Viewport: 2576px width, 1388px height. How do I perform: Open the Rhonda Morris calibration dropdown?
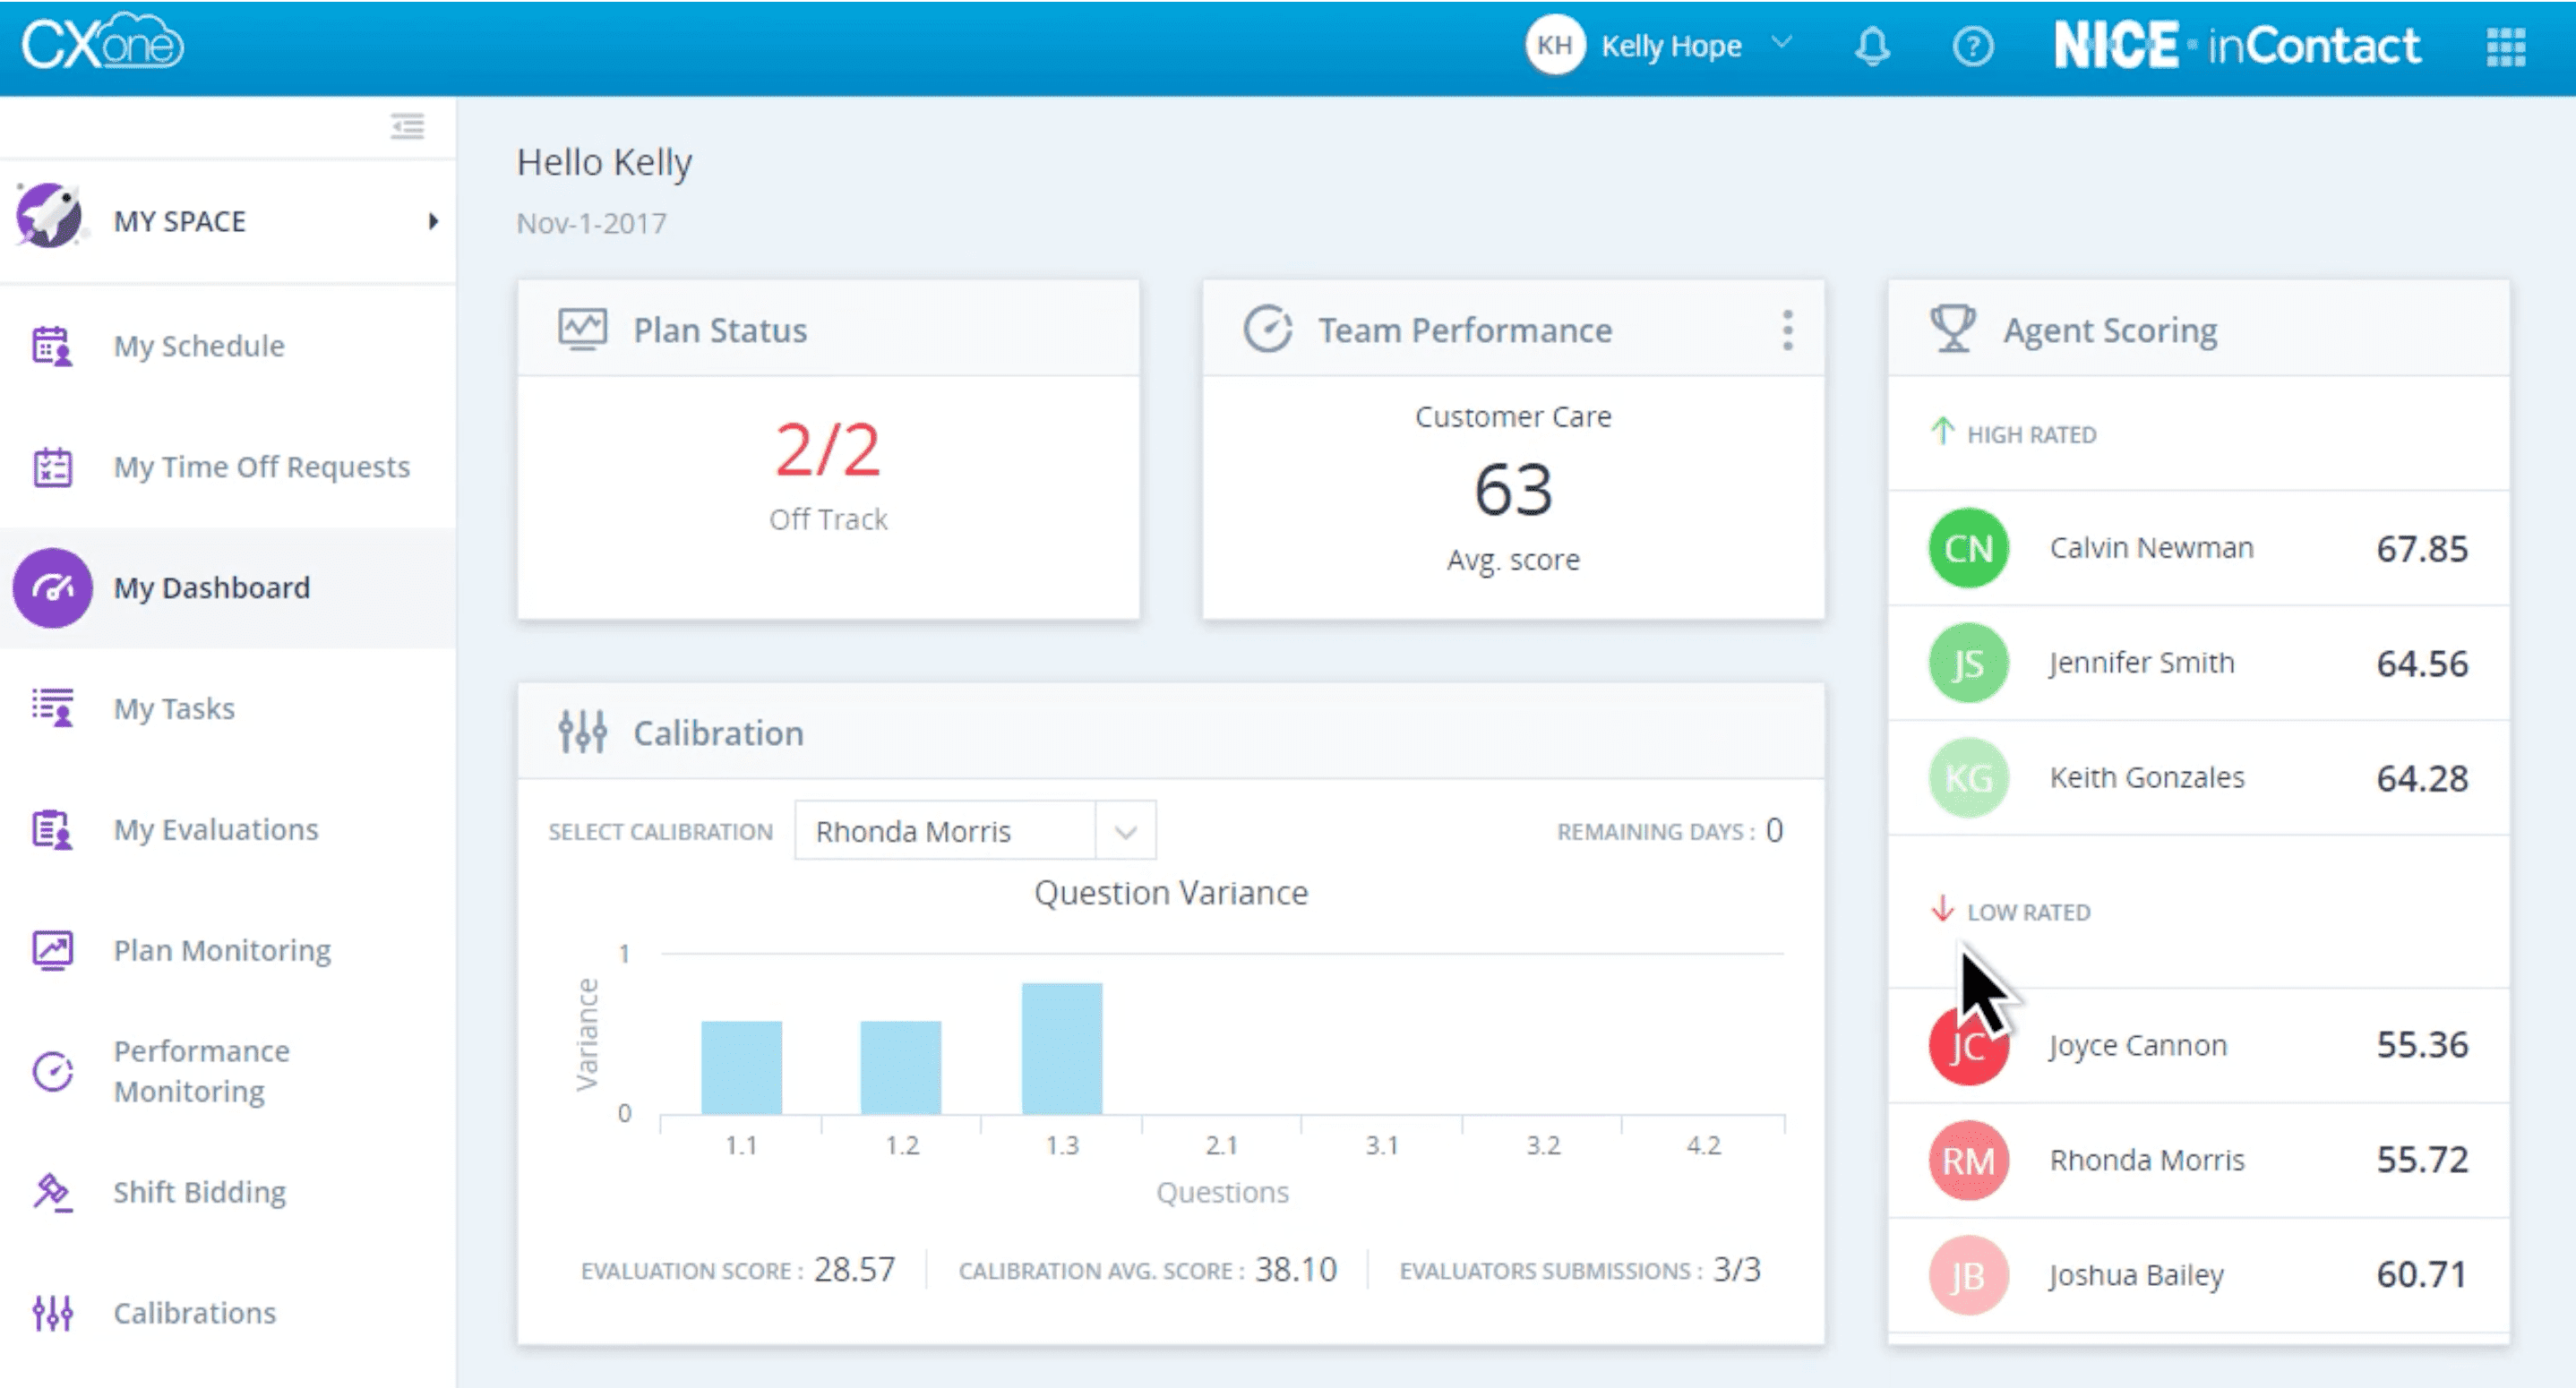1127,830
